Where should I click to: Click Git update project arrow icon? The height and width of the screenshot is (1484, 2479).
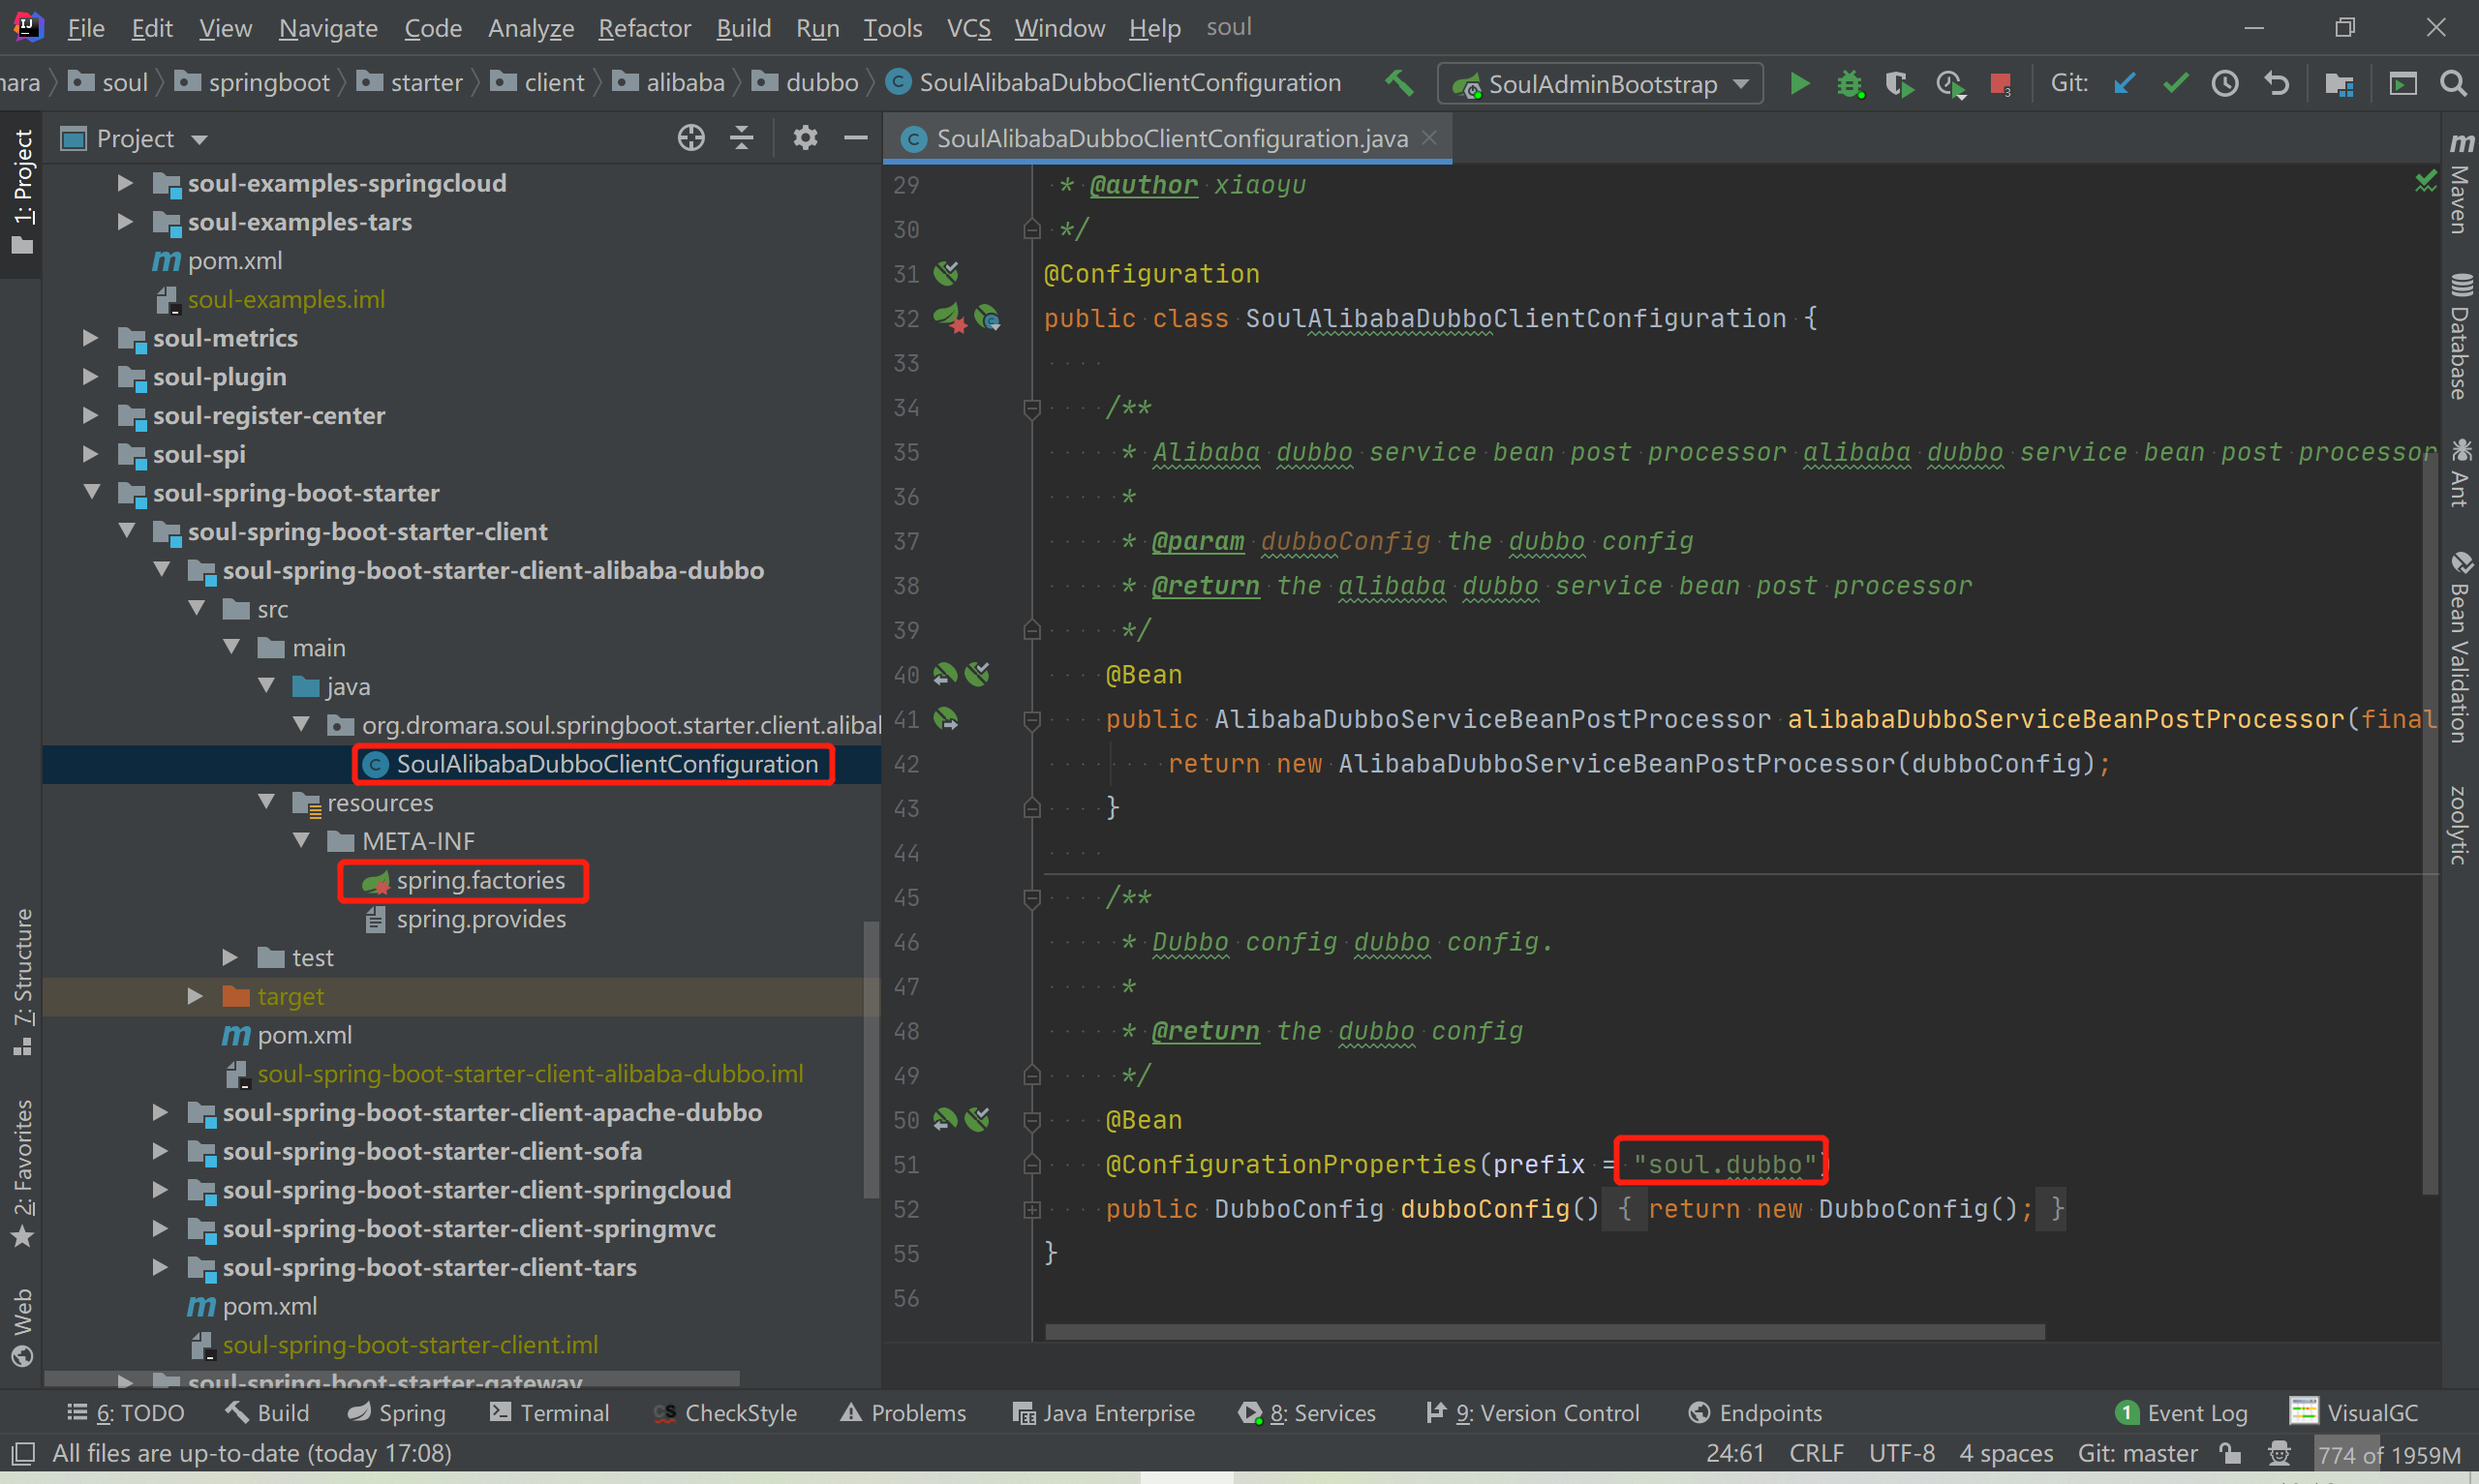2124,83
